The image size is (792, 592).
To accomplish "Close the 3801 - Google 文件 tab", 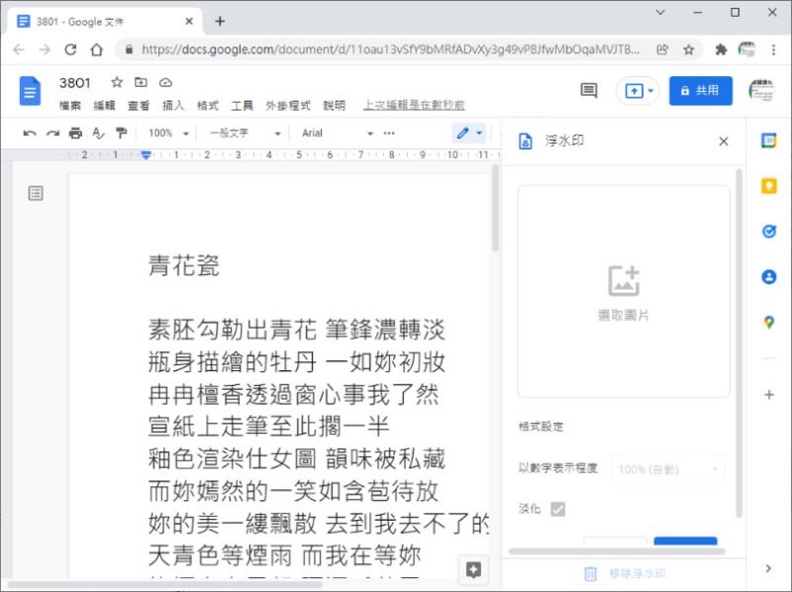I will click(189, 21).
